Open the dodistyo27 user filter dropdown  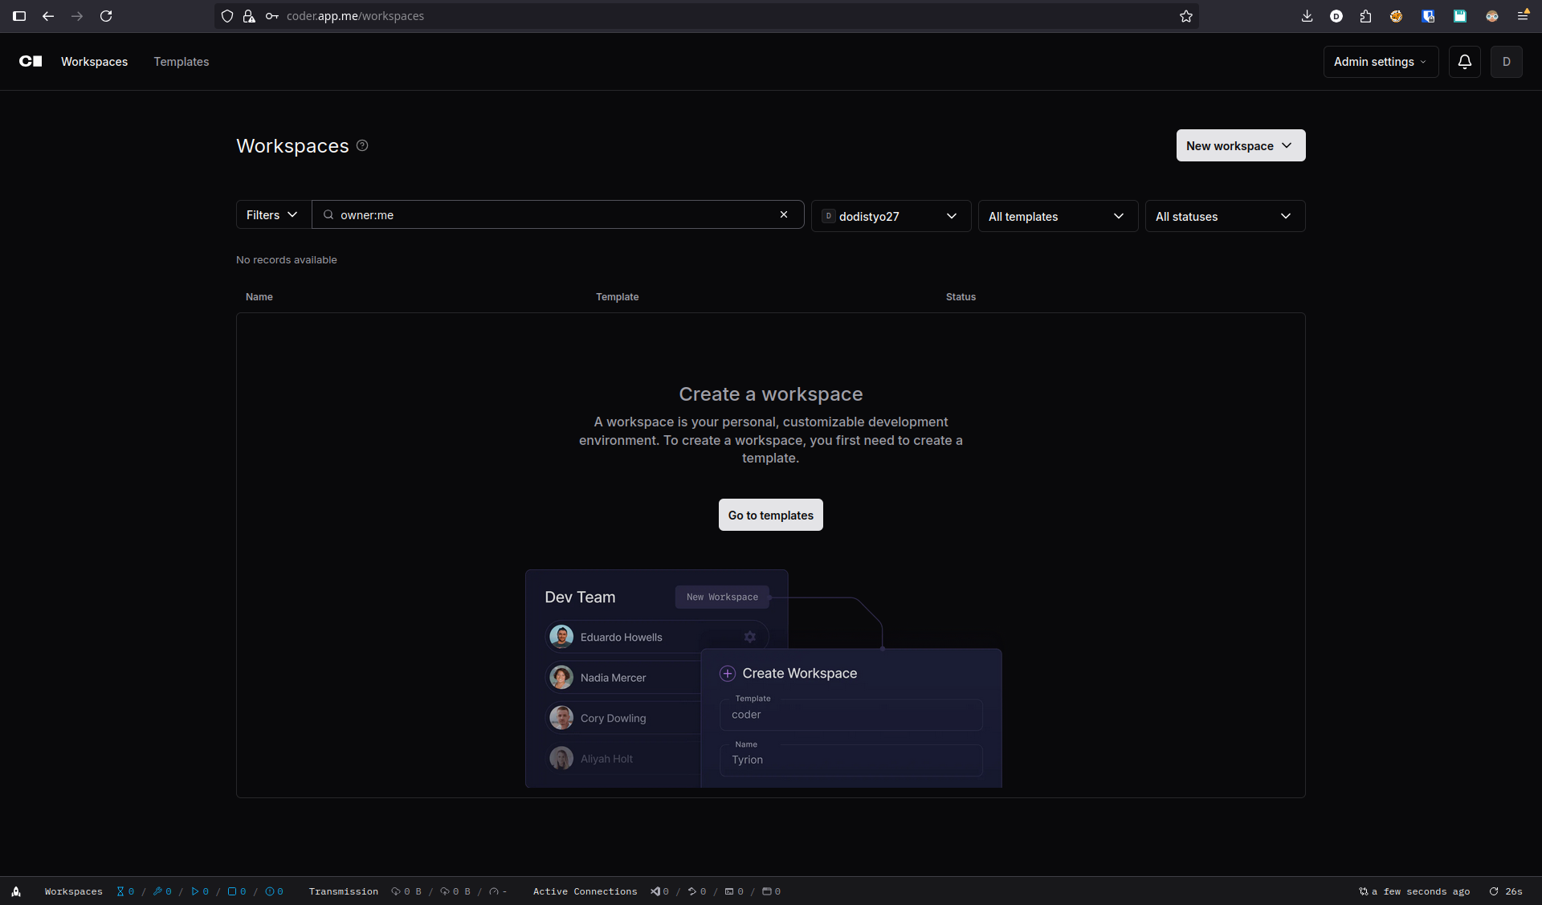click(891, 216)
